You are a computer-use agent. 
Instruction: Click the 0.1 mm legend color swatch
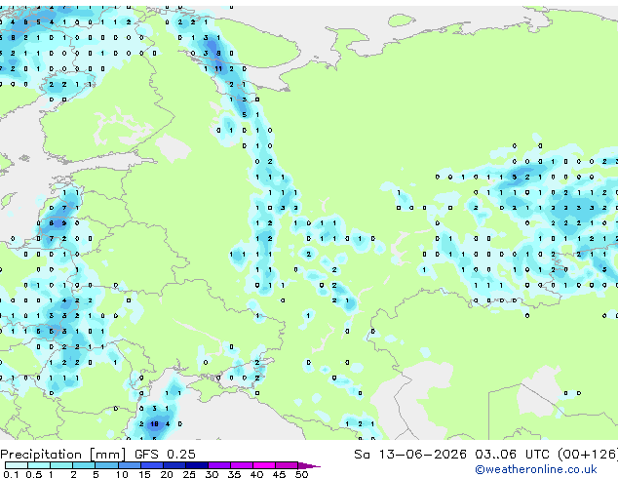tap(17, 465)
